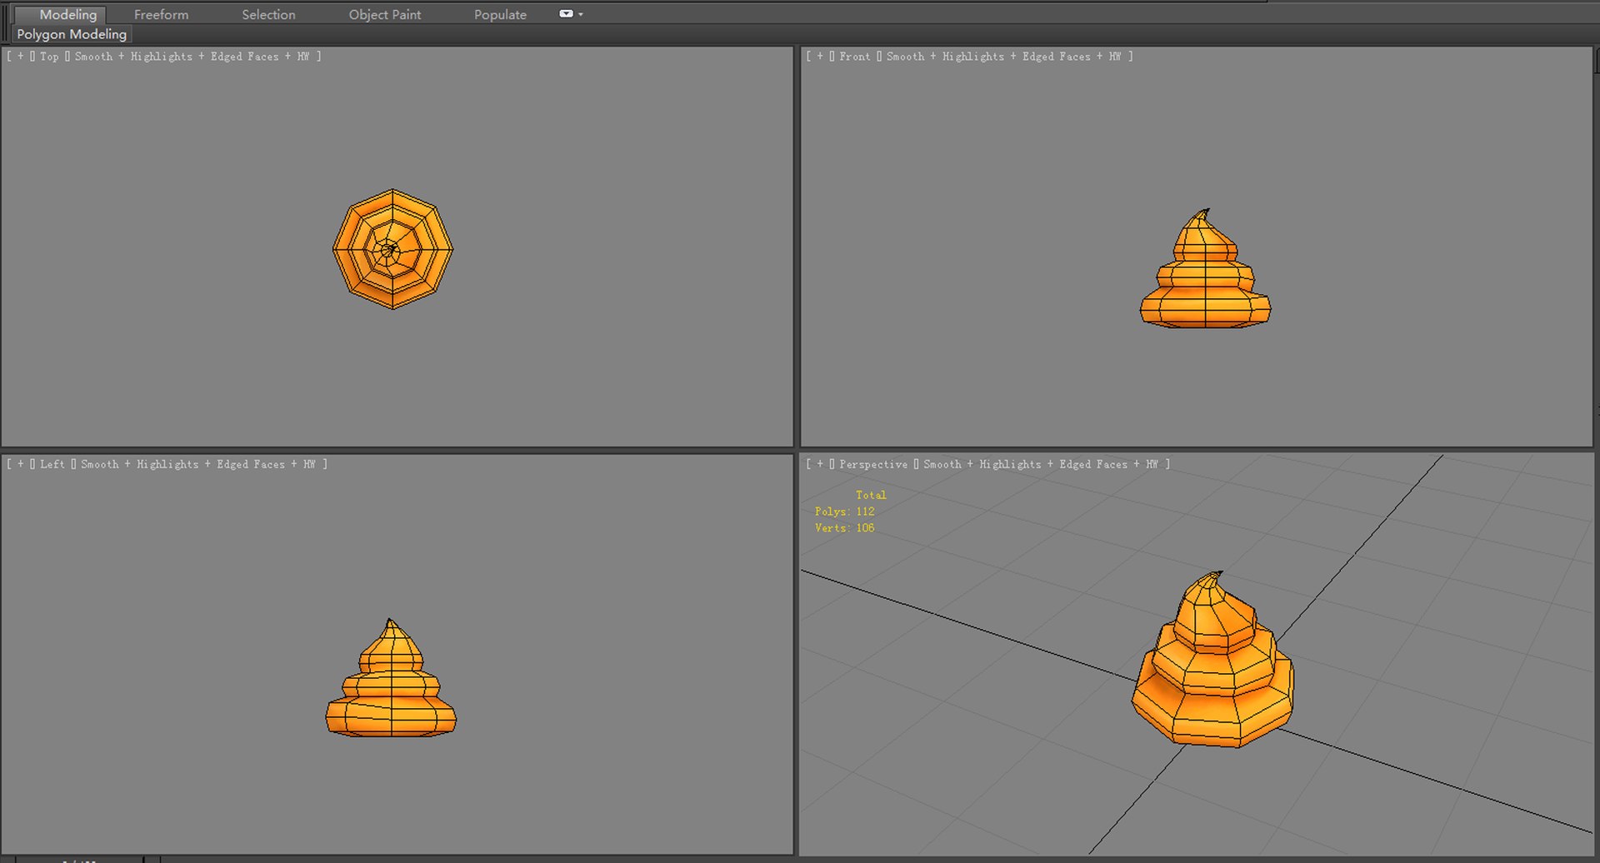
Task: Click the Top viewport view label
Action: (x=49, y=57)
